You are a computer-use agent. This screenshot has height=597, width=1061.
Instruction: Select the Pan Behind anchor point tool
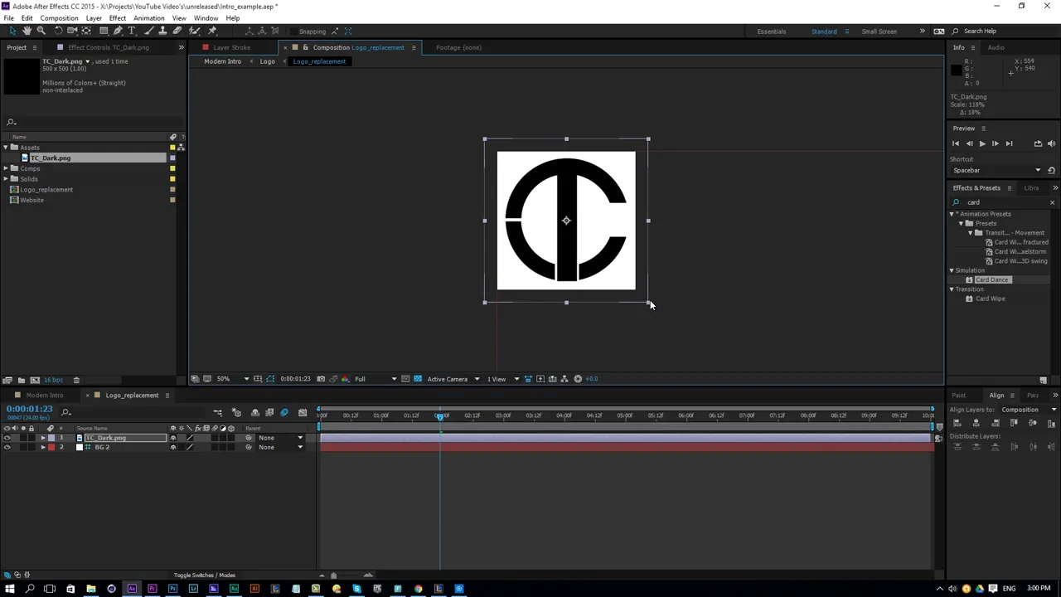[86, 31]
